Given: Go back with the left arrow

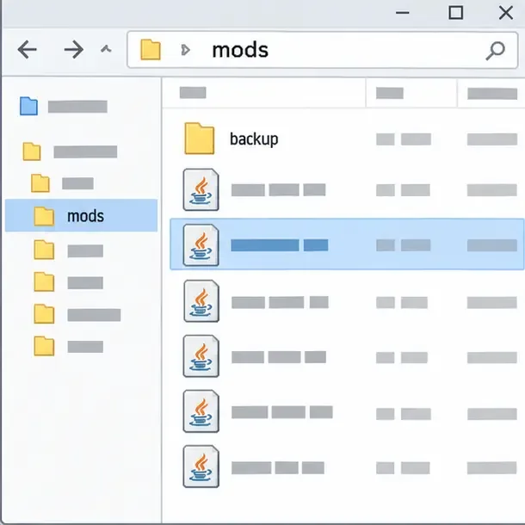Looking at the screenshot, I should (28, 50).
